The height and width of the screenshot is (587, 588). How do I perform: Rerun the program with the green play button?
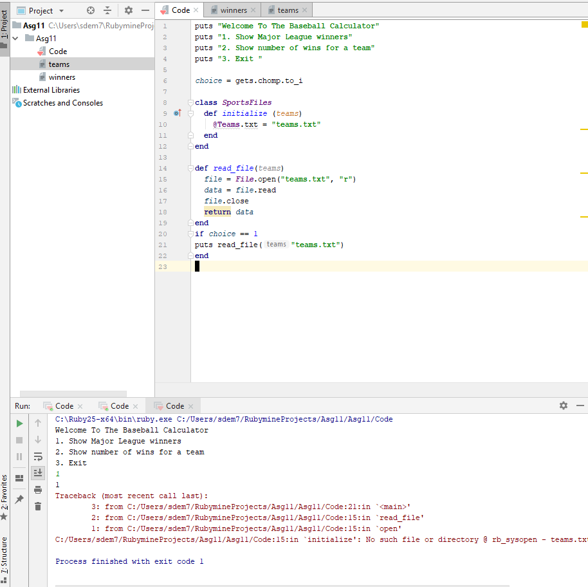[x=19, y=423]
